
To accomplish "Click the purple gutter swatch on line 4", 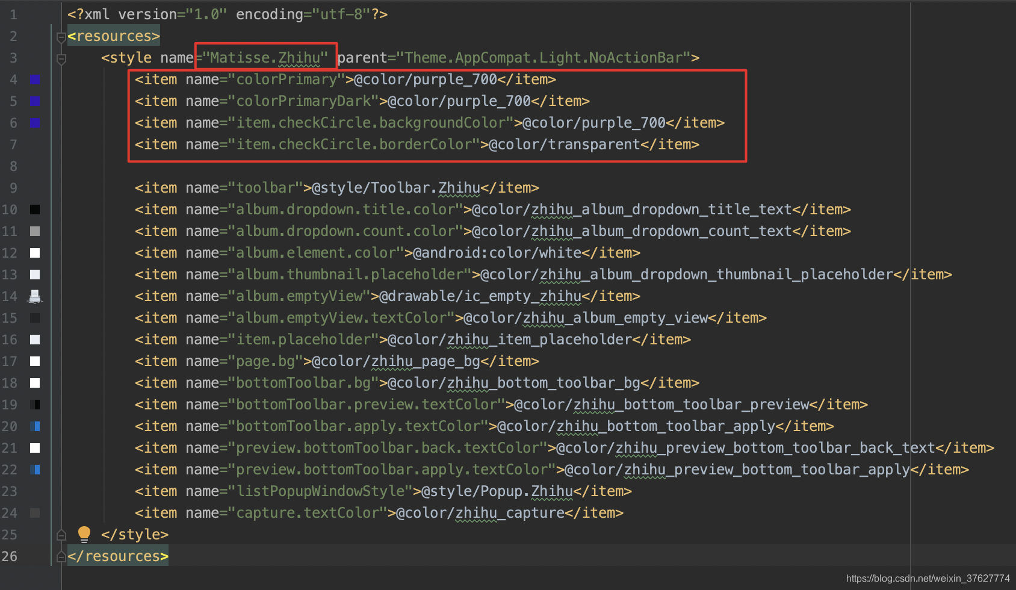I will pyautogui.click(x=35, y=79).
